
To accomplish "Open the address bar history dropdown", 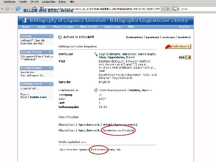I will 163,9.
